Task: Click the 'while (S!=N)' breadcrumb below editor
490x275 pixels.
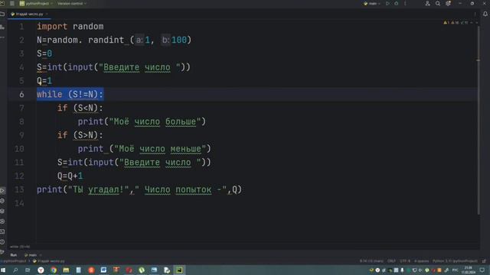Action: point(20,247)
